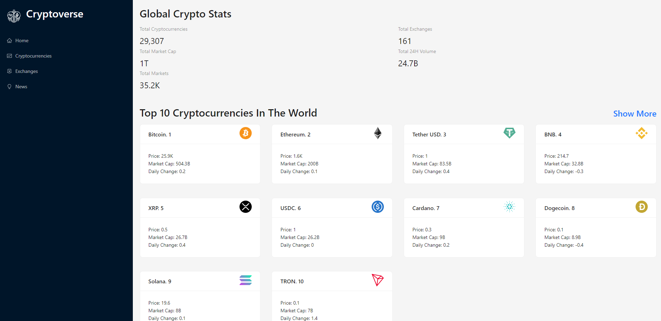Viewport: 661px width, 321px height.
Task: Click the Dogecoin logo icon
Action: point(641,207)
